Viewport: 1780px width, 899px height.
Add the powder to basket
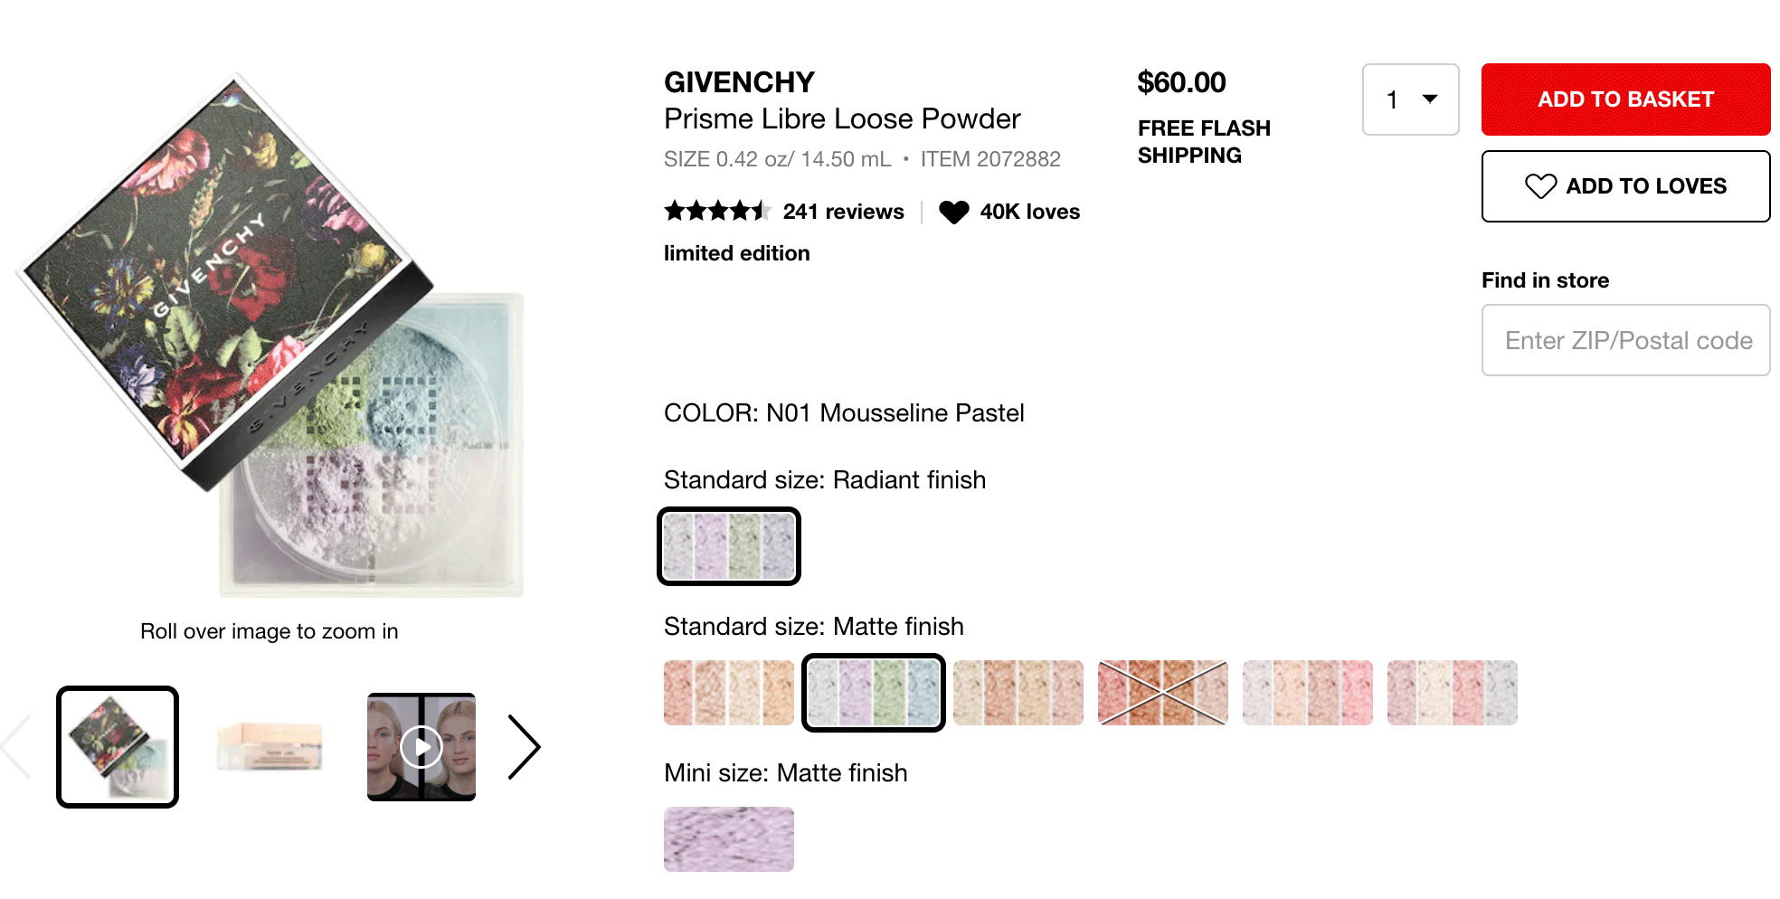[x=1625, y=99]
